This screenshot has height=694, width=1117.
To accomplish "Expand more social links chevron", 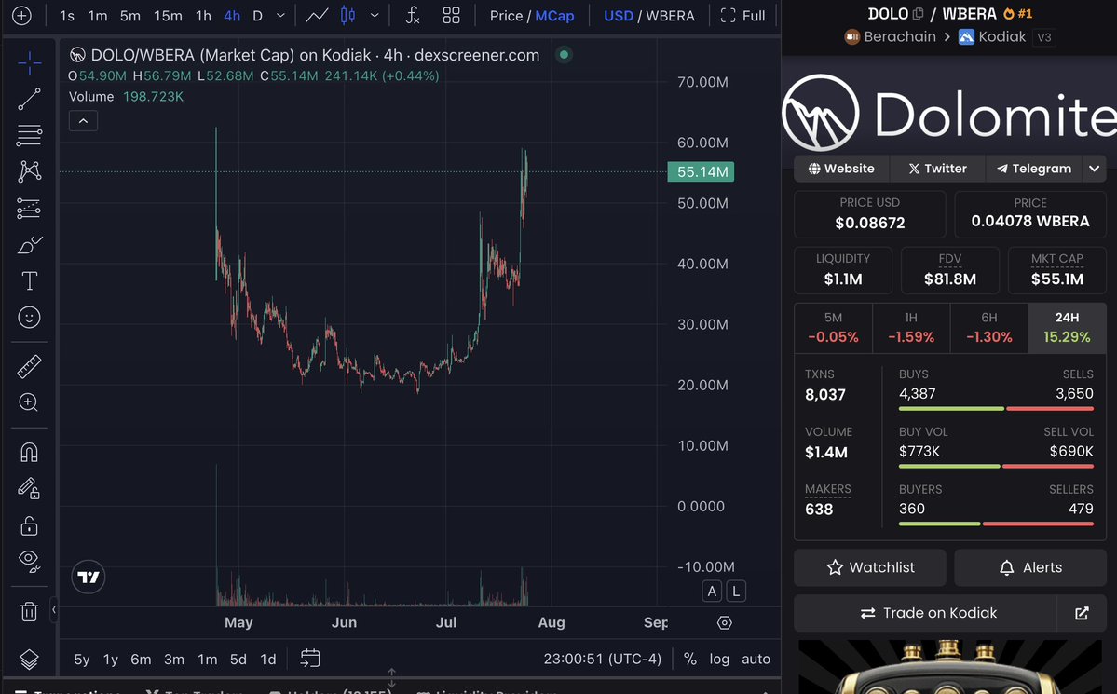I will pos(1095,169).
